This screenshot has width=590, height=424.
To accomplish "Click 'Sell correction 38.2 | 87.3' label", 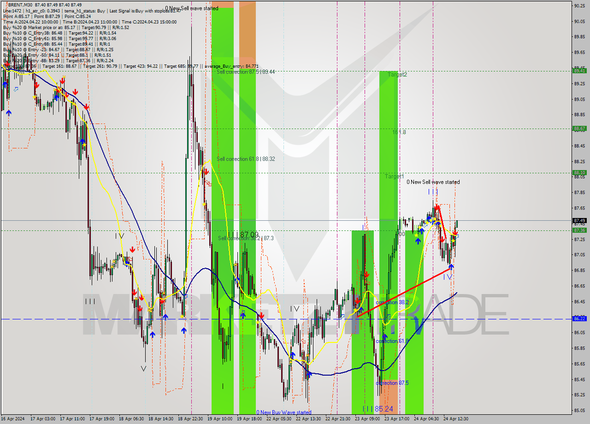I will click(246, 238).
